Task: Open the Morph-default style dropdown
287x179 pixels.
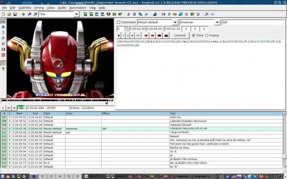Action: point(175,22)
